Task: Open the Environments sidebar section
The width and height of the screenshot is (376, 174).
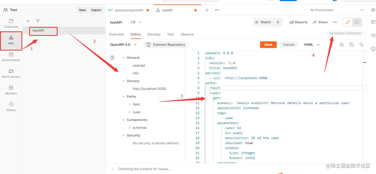Action: [11, 57]
